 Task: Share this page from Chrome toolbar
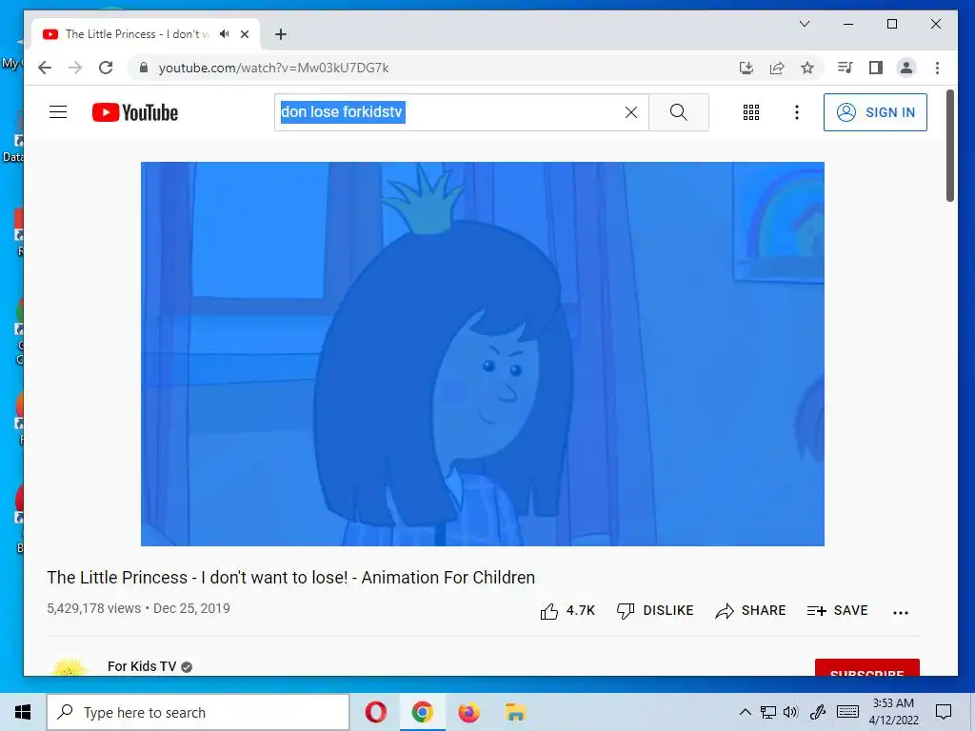[777, 68]
